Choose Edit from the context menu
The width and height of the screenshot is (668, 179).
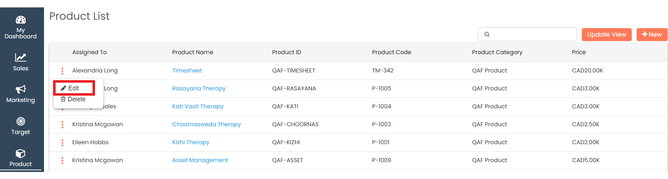coord(74,88)
